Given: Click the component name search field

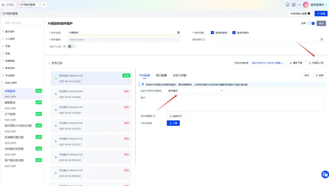Looking at the screenshot, I should (x=22, y=23).
